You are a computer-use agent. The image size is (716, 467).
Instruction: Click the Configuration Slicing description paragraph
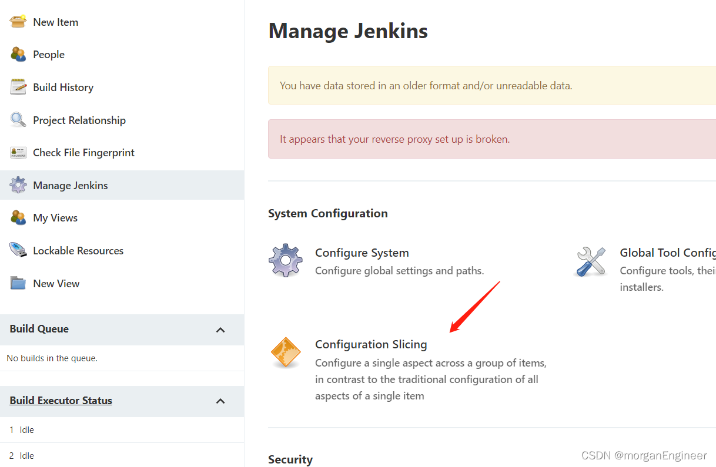click(x=431, y=379)
